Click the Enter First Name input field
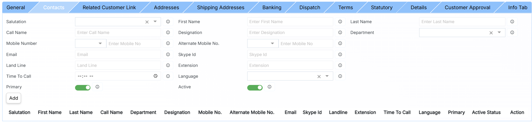This screenshot has height=122, width=532. click(x=290, y=22)
